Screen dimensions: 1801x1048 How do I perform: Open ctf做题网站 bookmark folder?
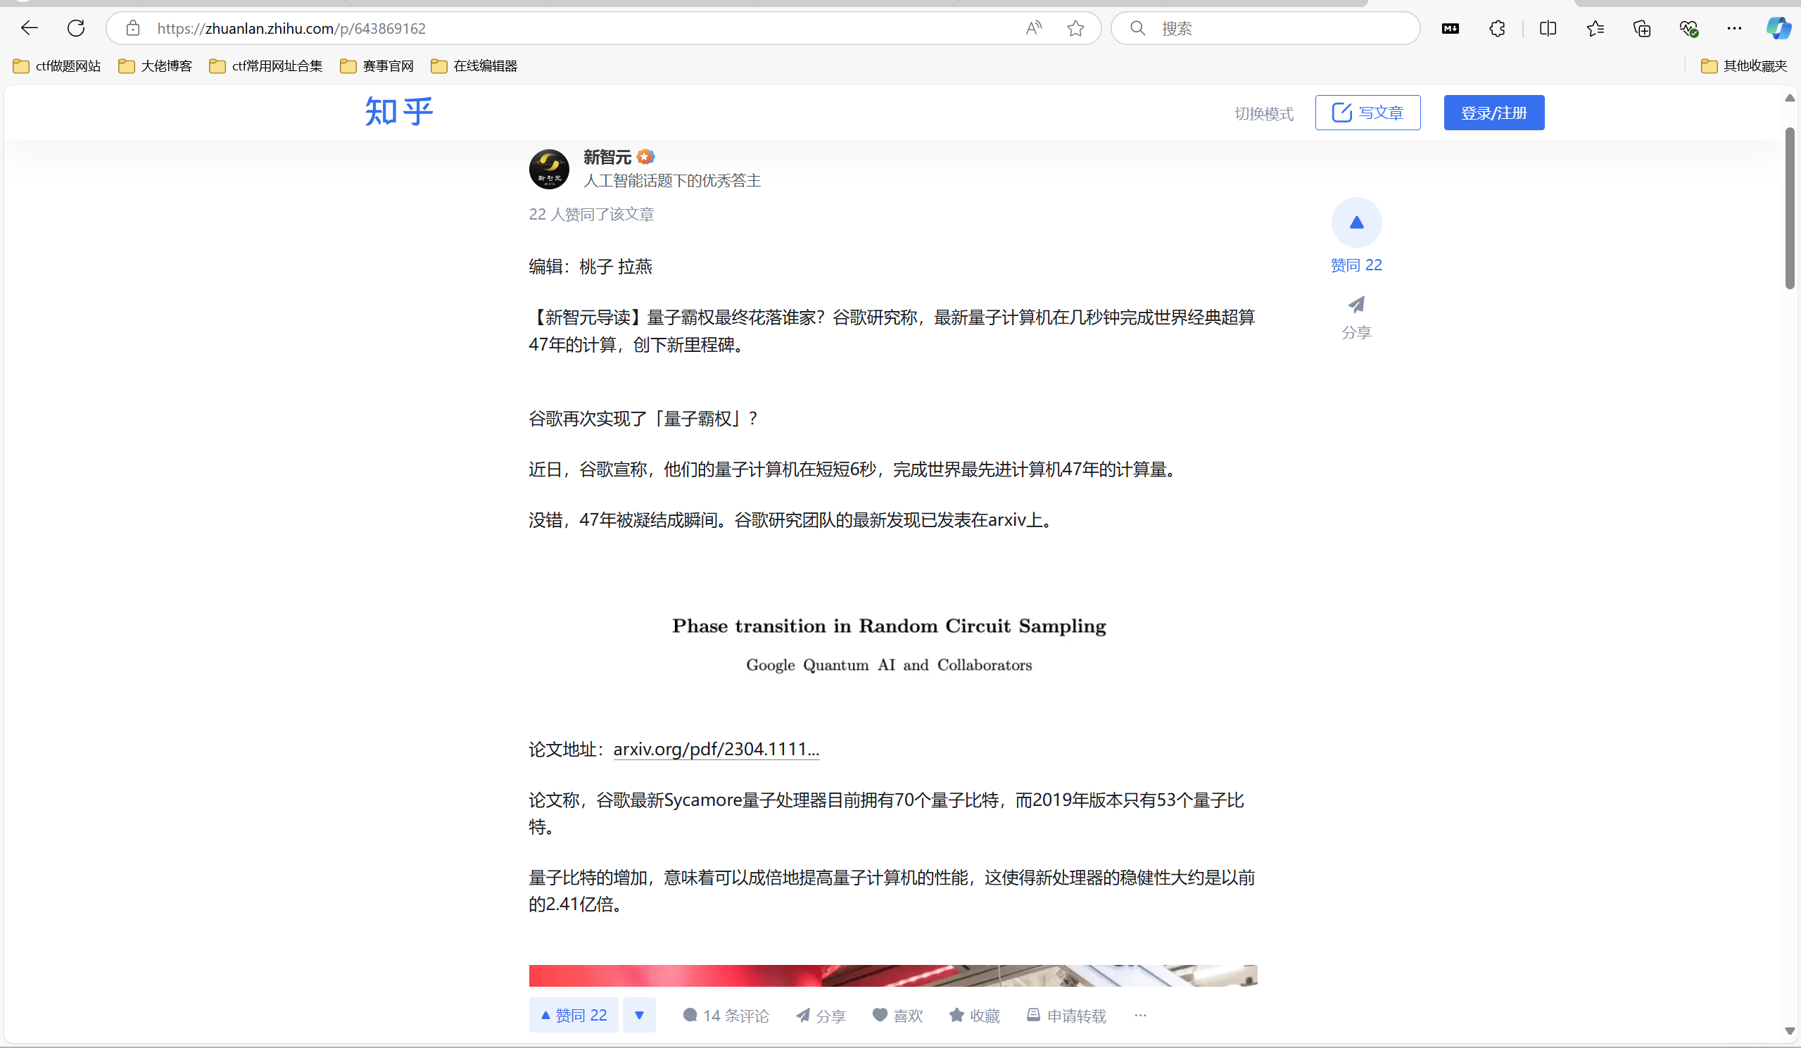pos(57,65)
